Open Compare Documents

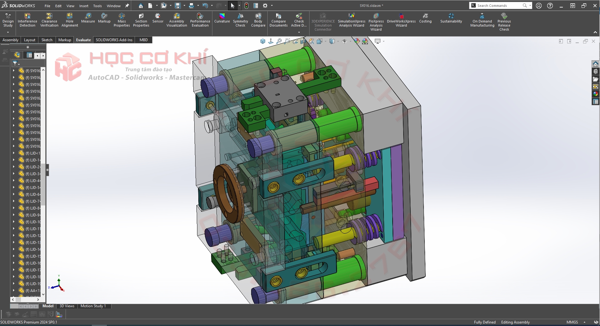click(279, 20)
